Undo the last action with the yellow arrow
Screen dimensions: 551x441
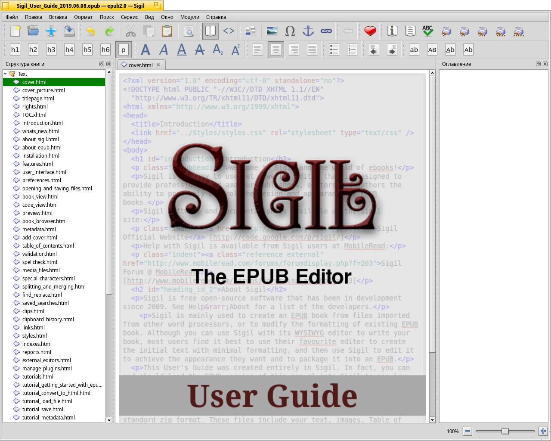click(90, 31)
